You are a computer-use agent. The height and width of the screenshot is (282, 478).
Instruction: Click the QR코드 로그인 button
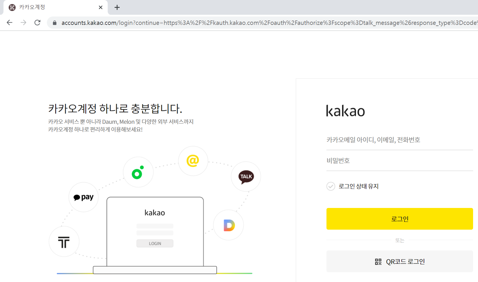tap(400, 261)
